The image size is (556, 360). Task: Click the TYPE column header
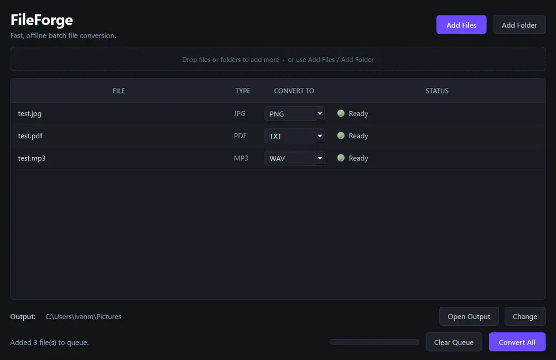point(242,91)
